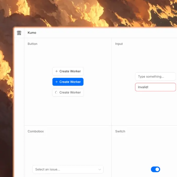Toggle the blue switch off
This screenshot has width=177, height=177.
pos(155,169)
